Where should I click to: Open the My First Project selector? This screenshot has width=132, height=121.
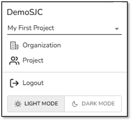(x=64, y=28)
